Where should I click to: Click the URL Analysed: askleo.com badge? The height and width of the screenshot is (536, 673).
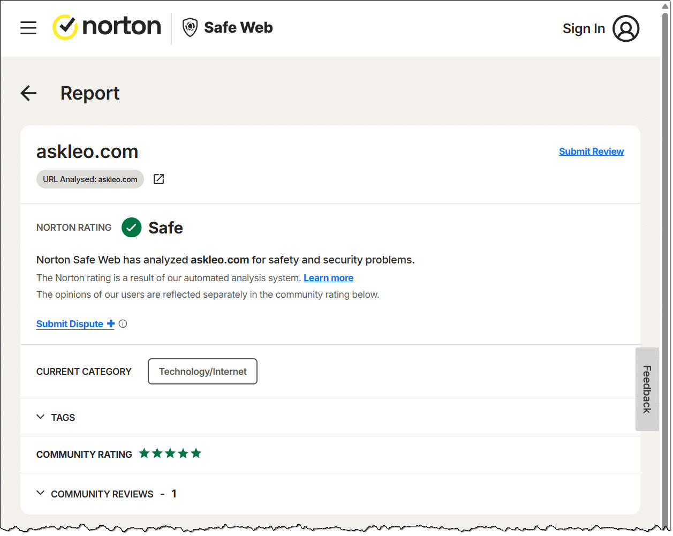90,179
